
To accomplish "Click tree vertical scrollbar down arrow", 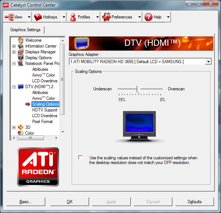I will (63, 132).
